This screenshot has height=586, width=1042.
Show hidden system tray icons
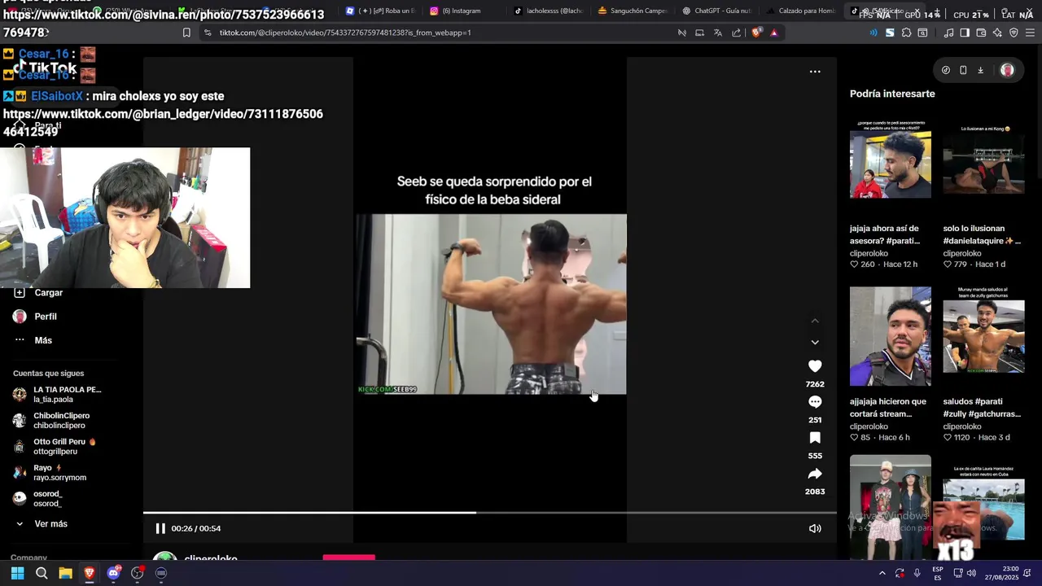pos(882,573)
